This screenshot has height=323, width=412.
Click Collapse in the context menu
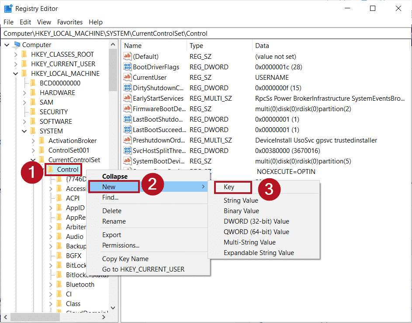(148, 176)
